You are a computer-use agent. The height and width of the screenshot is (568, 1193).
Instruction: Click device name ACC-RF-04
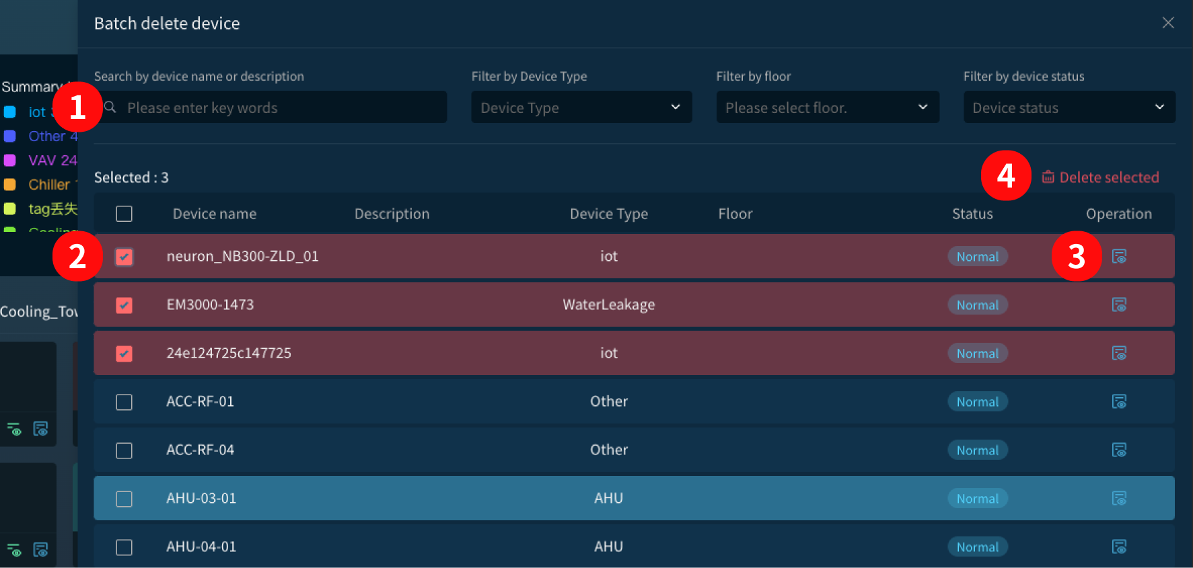(x=200, y=450)
